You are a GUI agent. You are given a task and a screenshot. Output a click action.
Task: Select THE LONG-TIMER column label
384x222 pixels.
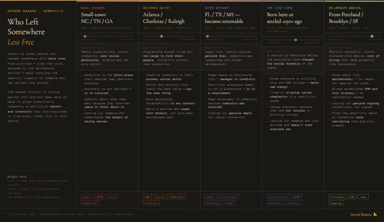point(279,8)
